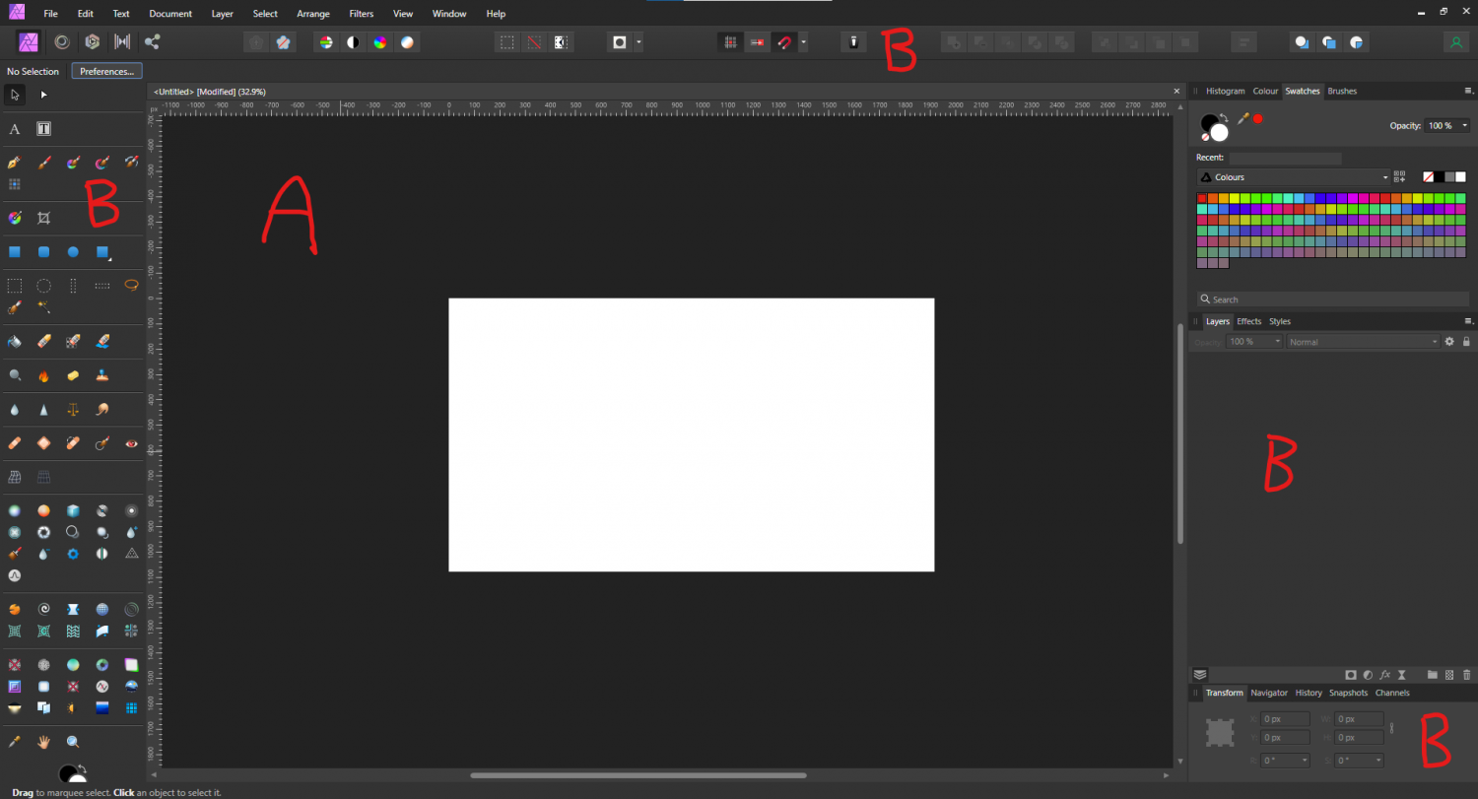Screen dimensions: 1478x799
Task: Toggle the layer lock icon in Layers panel
Action: pos(1466,341)
